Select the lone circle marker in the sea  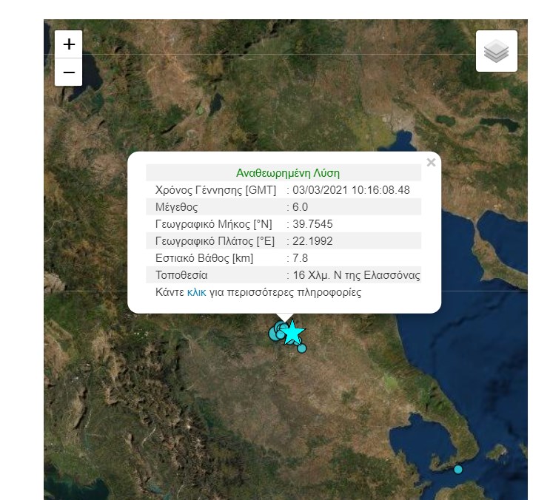[x=458, y=469]
